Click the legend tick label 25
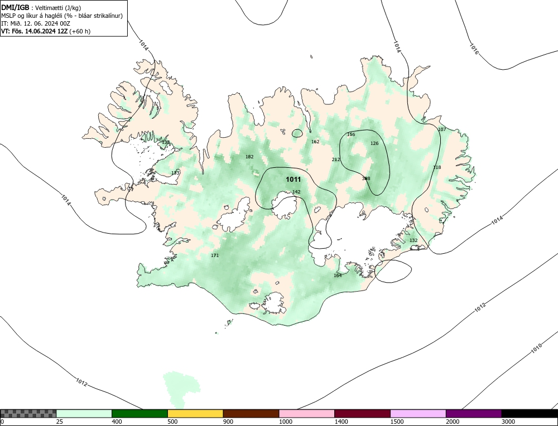 click(x=60, y=422)
